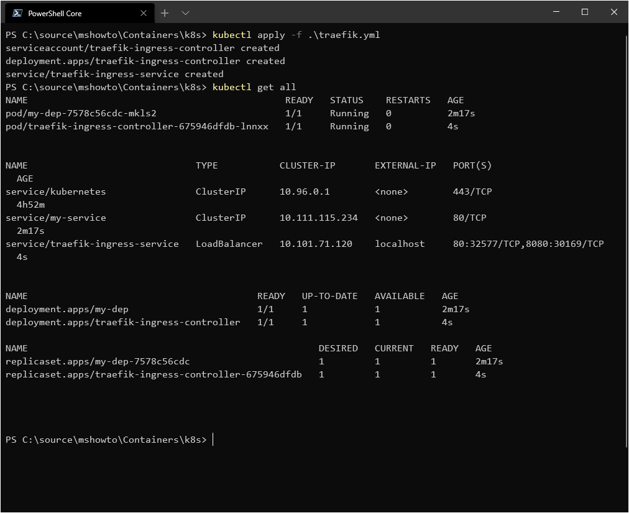Maximize the terminal window
Image resolution: width=629 pixels, height=513 pixels.
point(585,12)
